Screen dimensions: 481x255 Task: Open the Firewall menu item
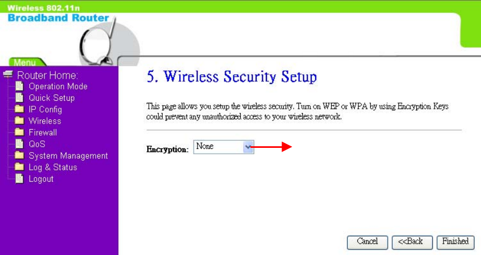pos(43,132)
